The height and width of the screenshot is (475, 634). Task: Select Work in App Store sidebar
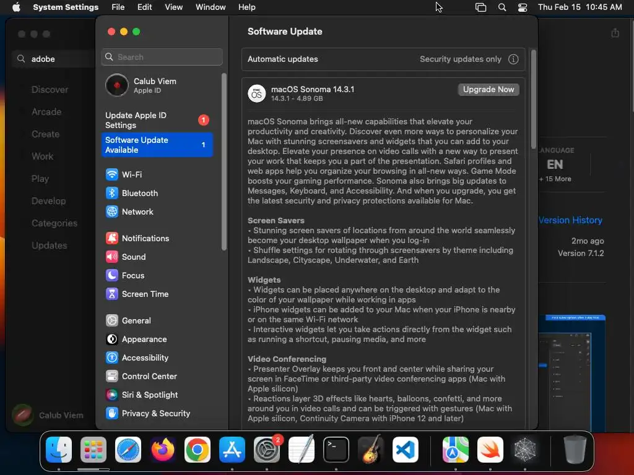tap(43, 156)
